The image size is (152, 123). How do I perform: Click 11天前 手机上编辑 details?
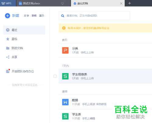84,118
